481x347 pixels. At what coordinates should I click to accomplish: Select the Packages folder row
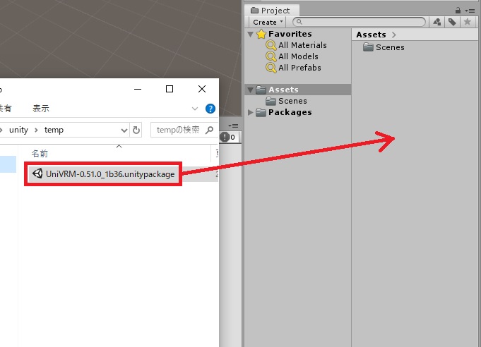(x=297, y=112)
